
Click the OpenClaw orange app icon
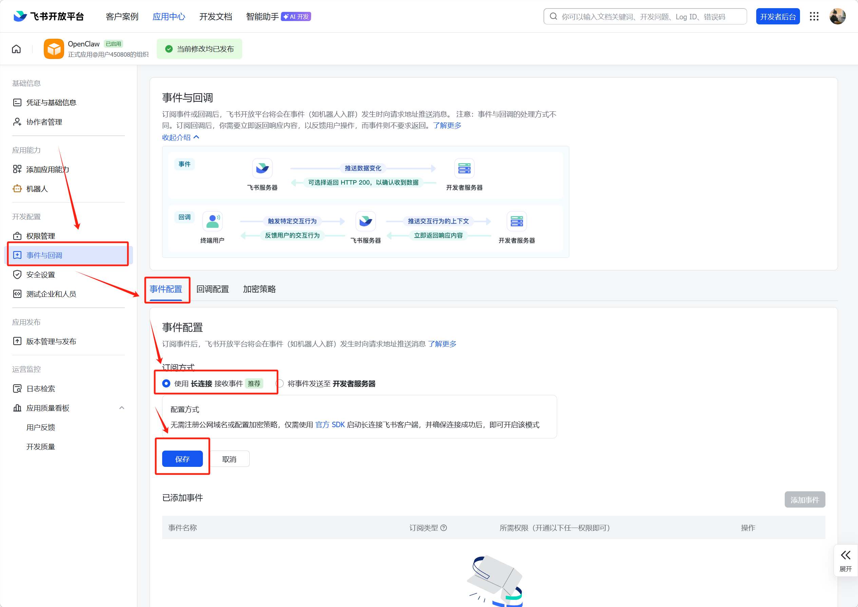pyautogui.click(x=54, y=49)
